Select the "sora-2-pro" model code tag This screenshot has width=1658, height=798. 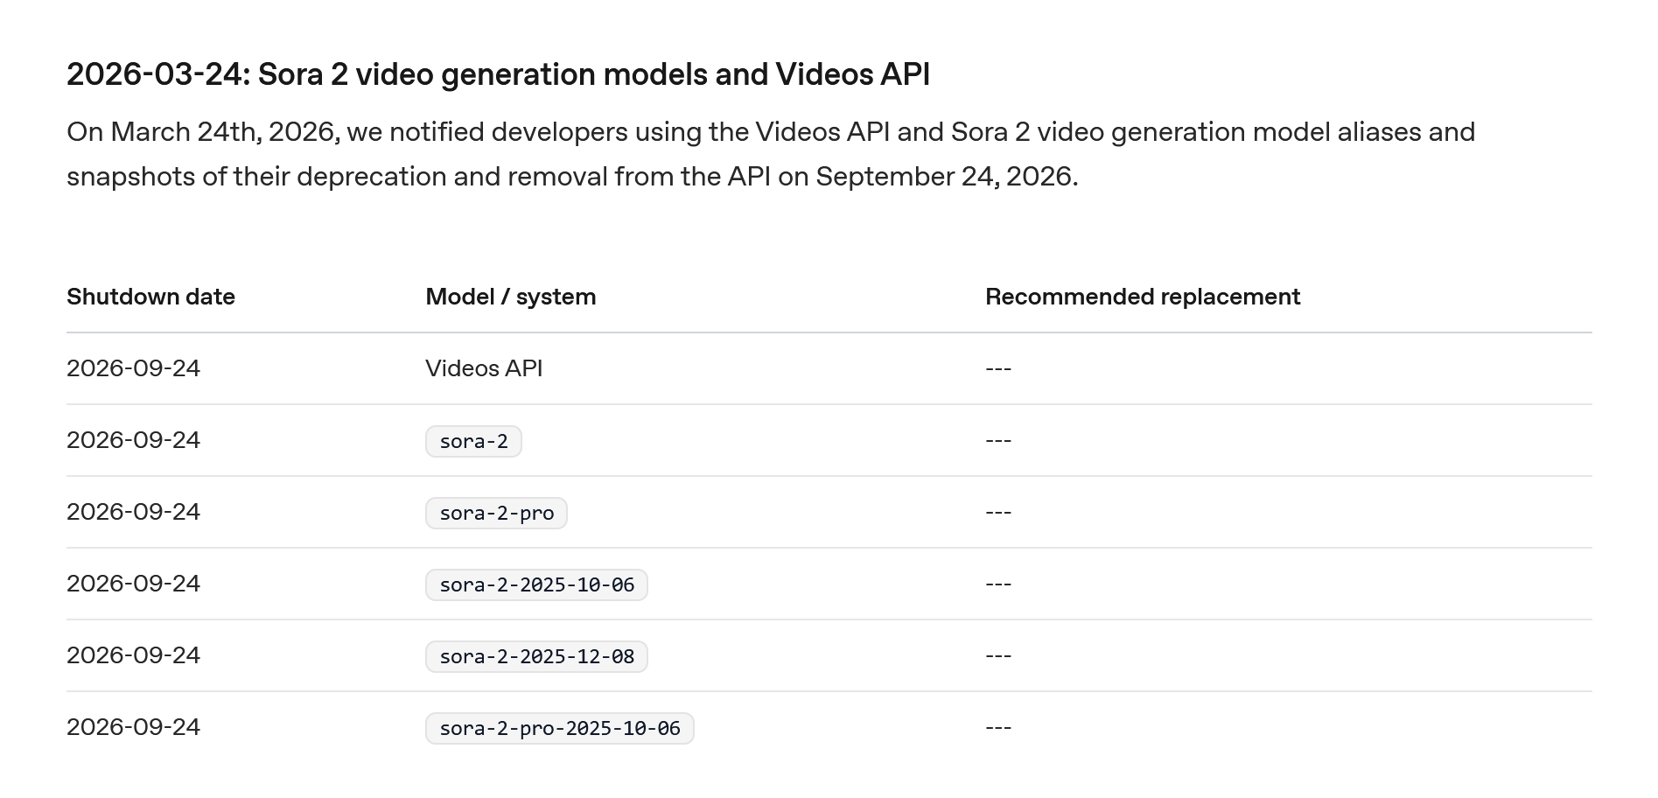pos(496,513)
